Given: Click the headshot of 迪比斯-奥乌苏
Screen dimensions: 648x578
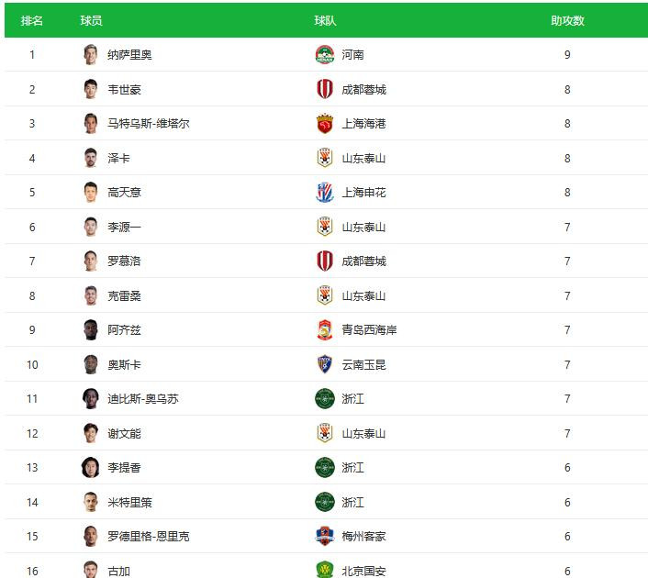Looking at the screenshot, I should coord(90,398).
